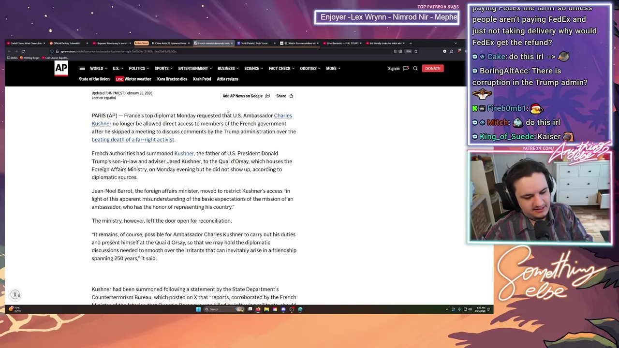
Task: Open the Charles Kushner hyperlink
Action: coord(283,116)
